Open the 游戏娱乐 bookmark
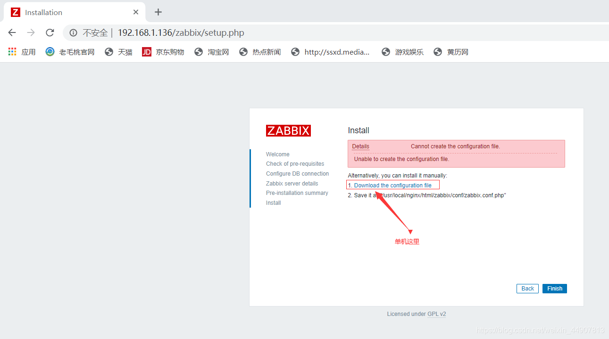Image resolution: width=609 pixels, height=339 pixels. click(402, 52)
